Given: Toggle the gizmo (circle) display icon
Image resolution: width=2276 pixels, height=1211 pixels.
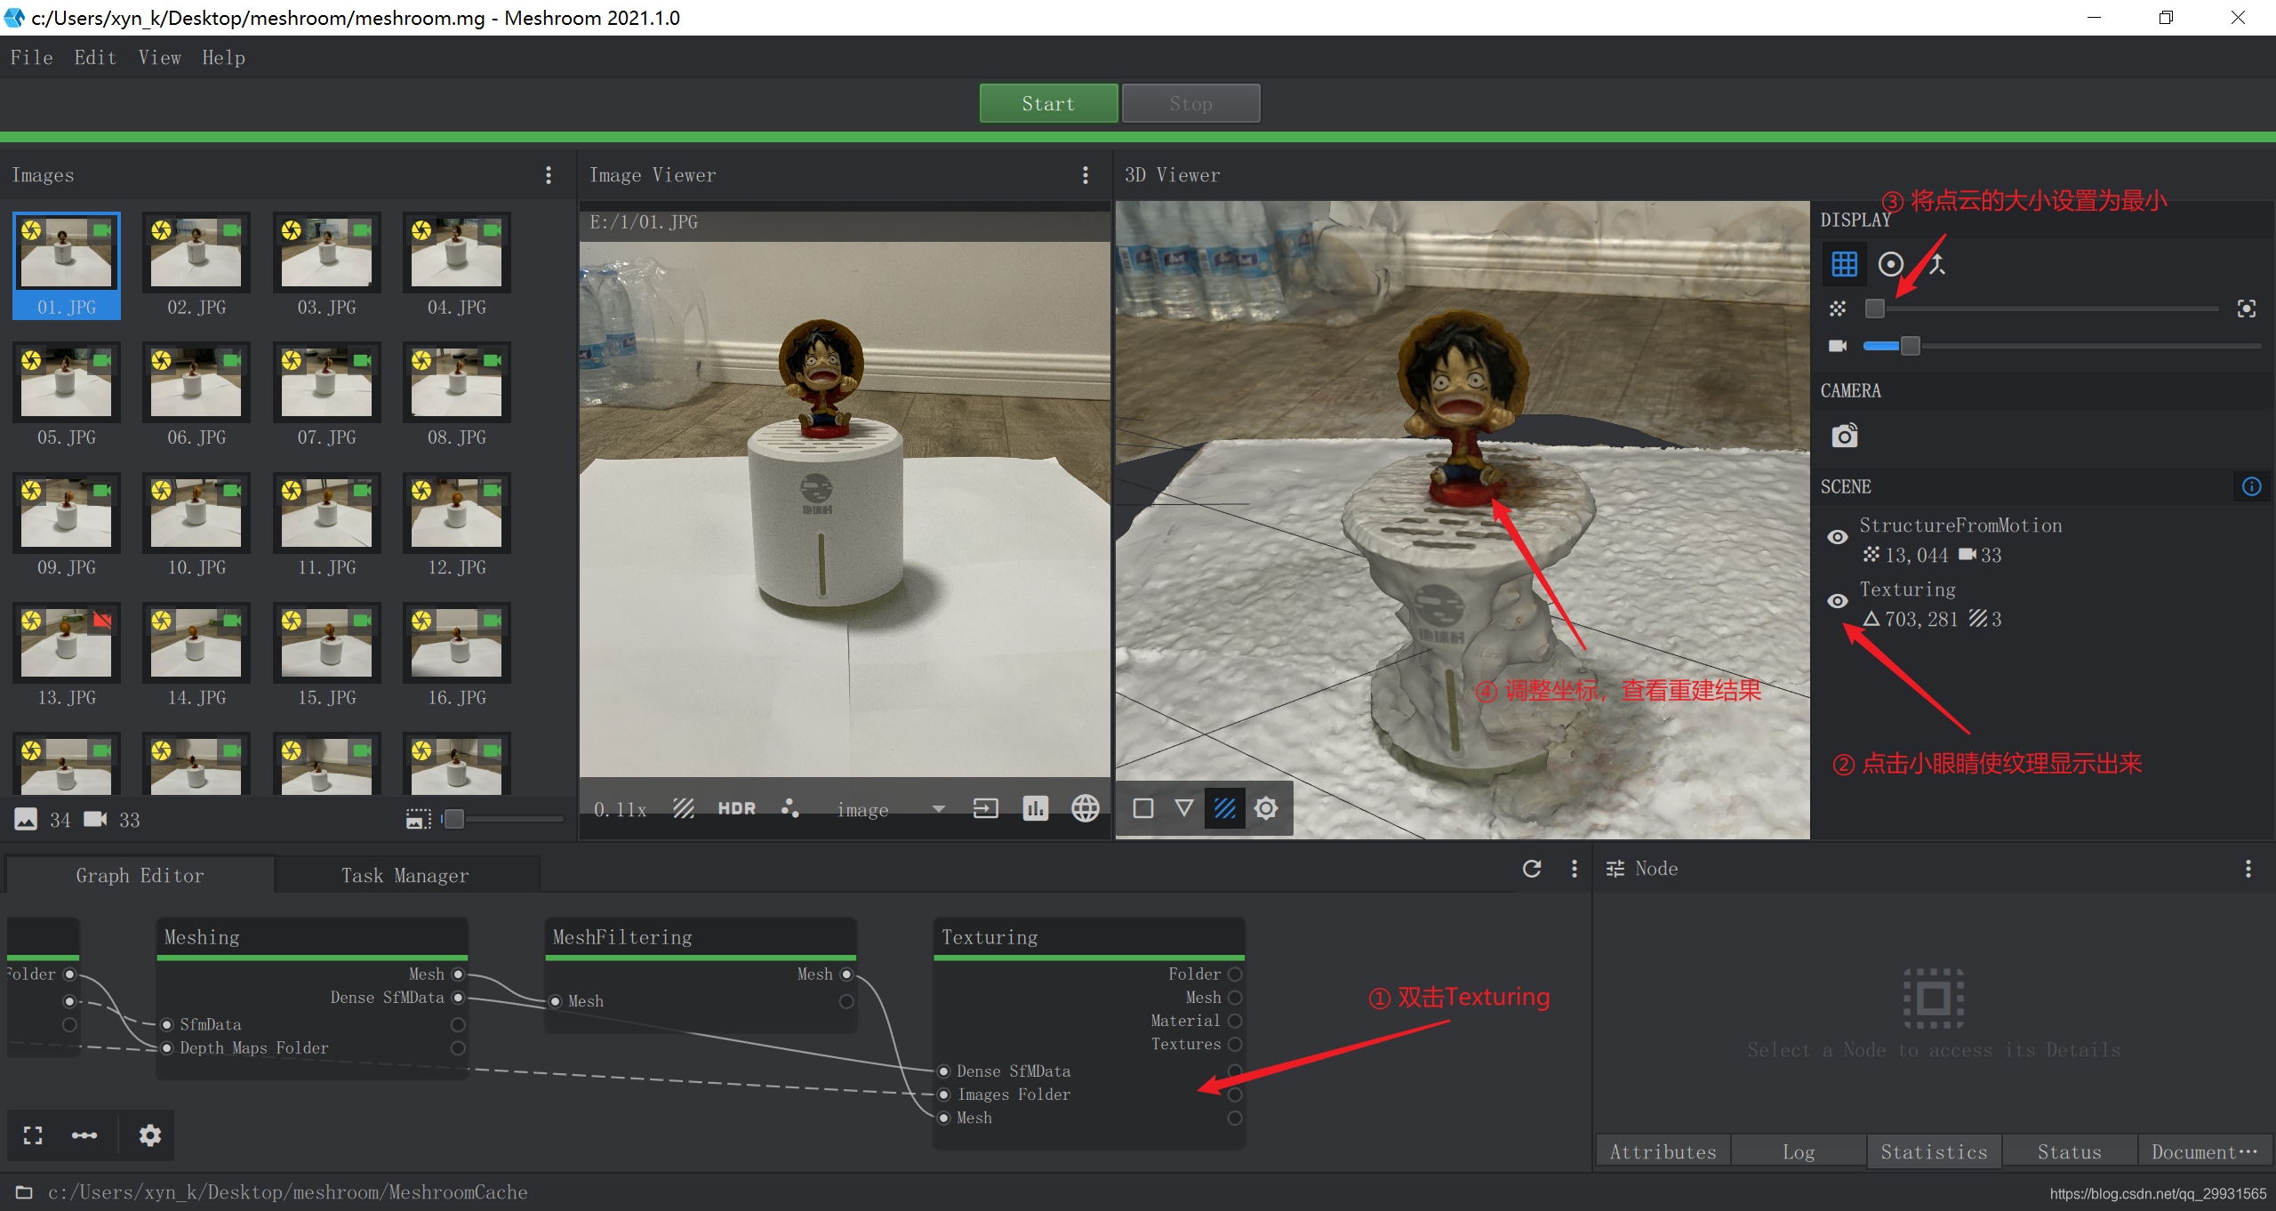Looking at the screenshot, I should coord(1890,264).
